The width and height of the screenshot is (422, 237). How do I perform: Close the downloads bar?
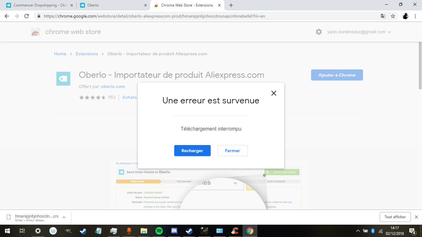point(416,217)
